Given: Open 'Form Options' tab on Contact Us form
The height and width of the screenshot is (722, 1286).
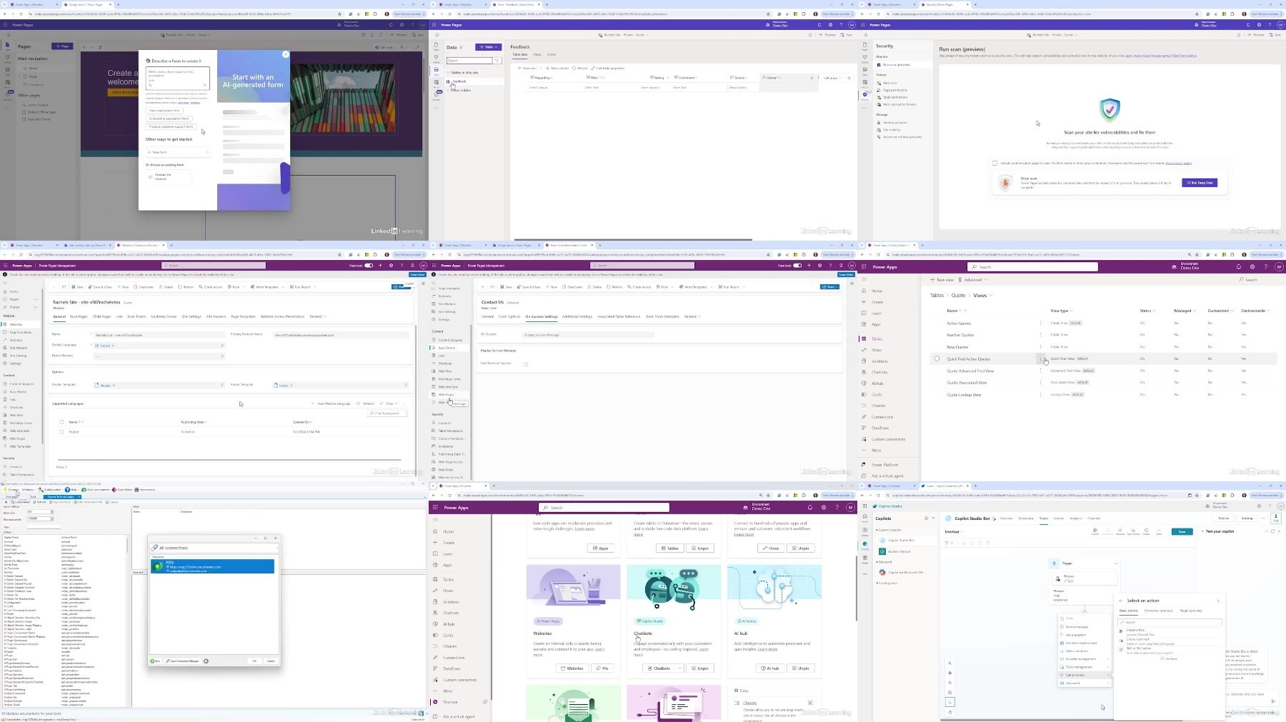Looking at the screenshot, I should [509, 316].
